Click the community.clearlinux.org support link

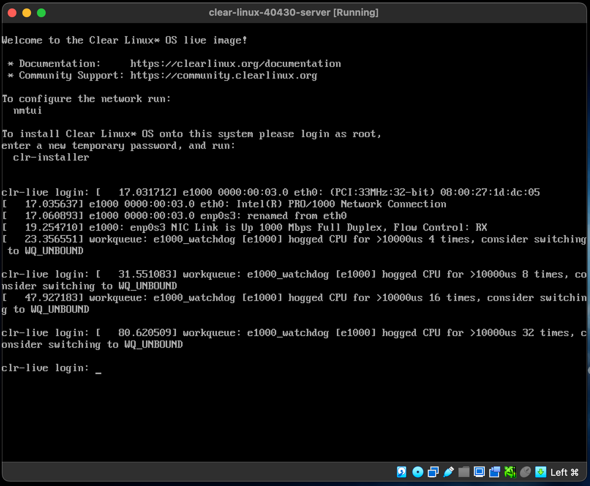tap(223, 75)
